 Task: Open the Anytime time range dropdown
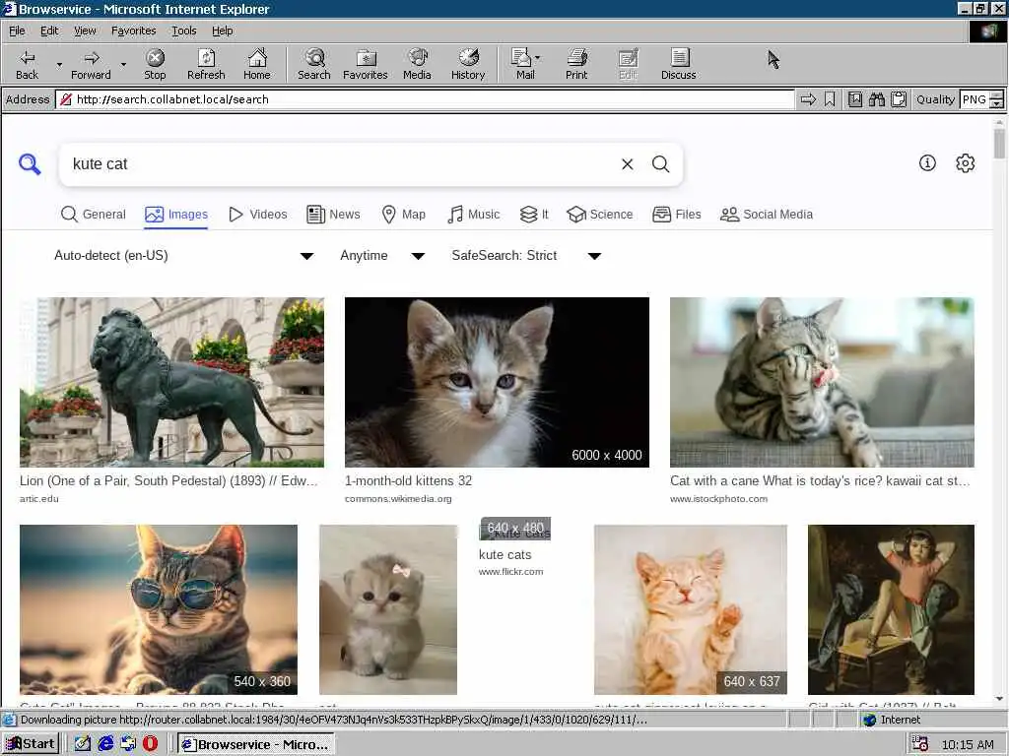(x=382, y=256)
